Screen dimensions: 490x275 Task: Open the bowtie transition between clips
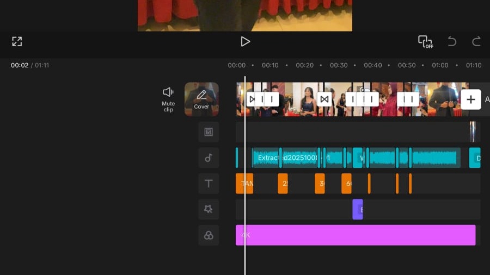[324, 99]
